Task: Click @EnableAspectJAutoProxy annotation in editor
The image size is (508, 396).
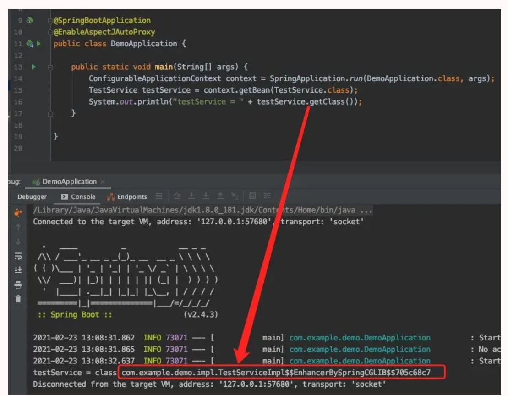Action: 104,32
